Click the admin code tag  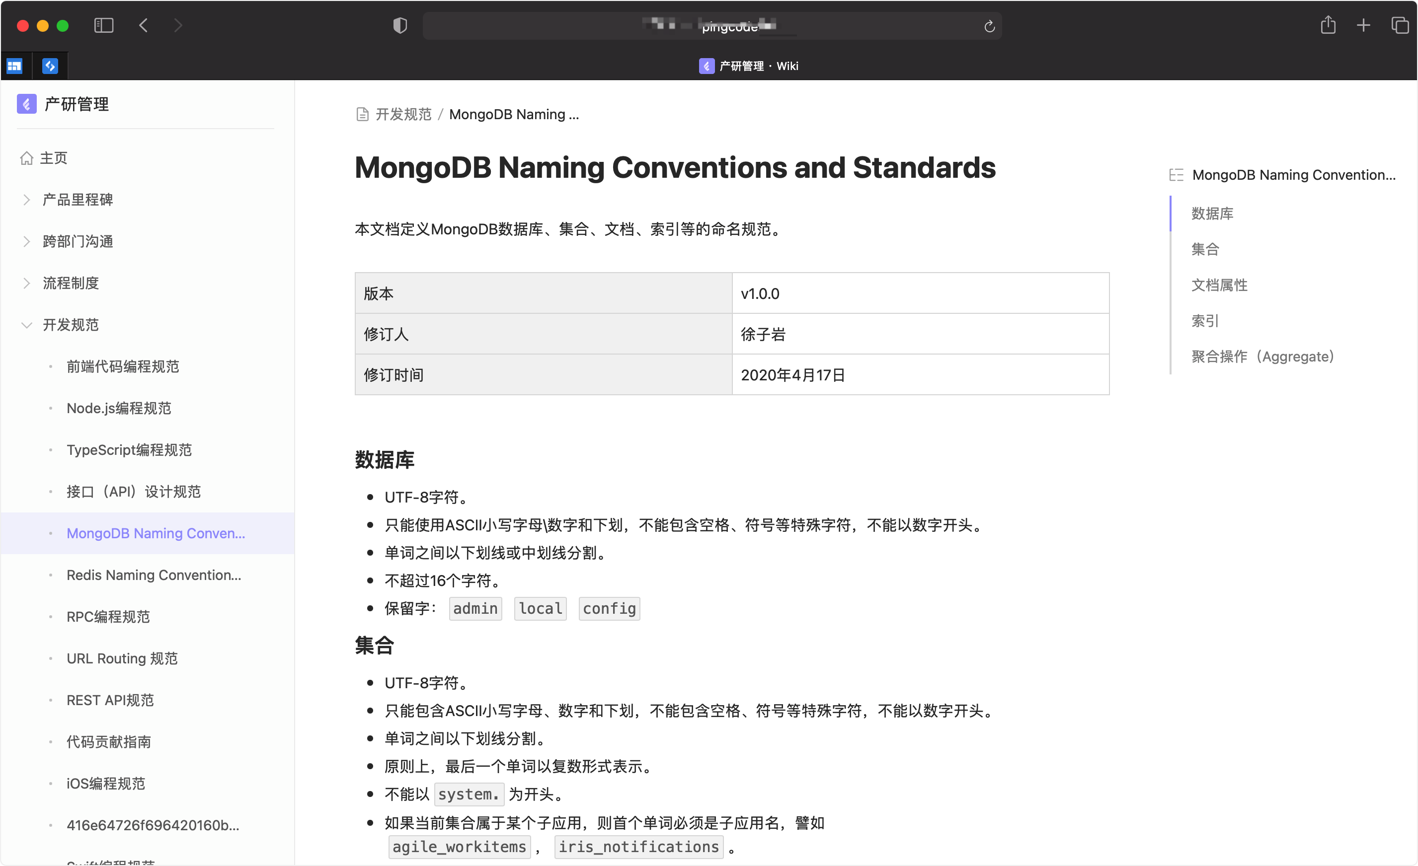[475, 608]
